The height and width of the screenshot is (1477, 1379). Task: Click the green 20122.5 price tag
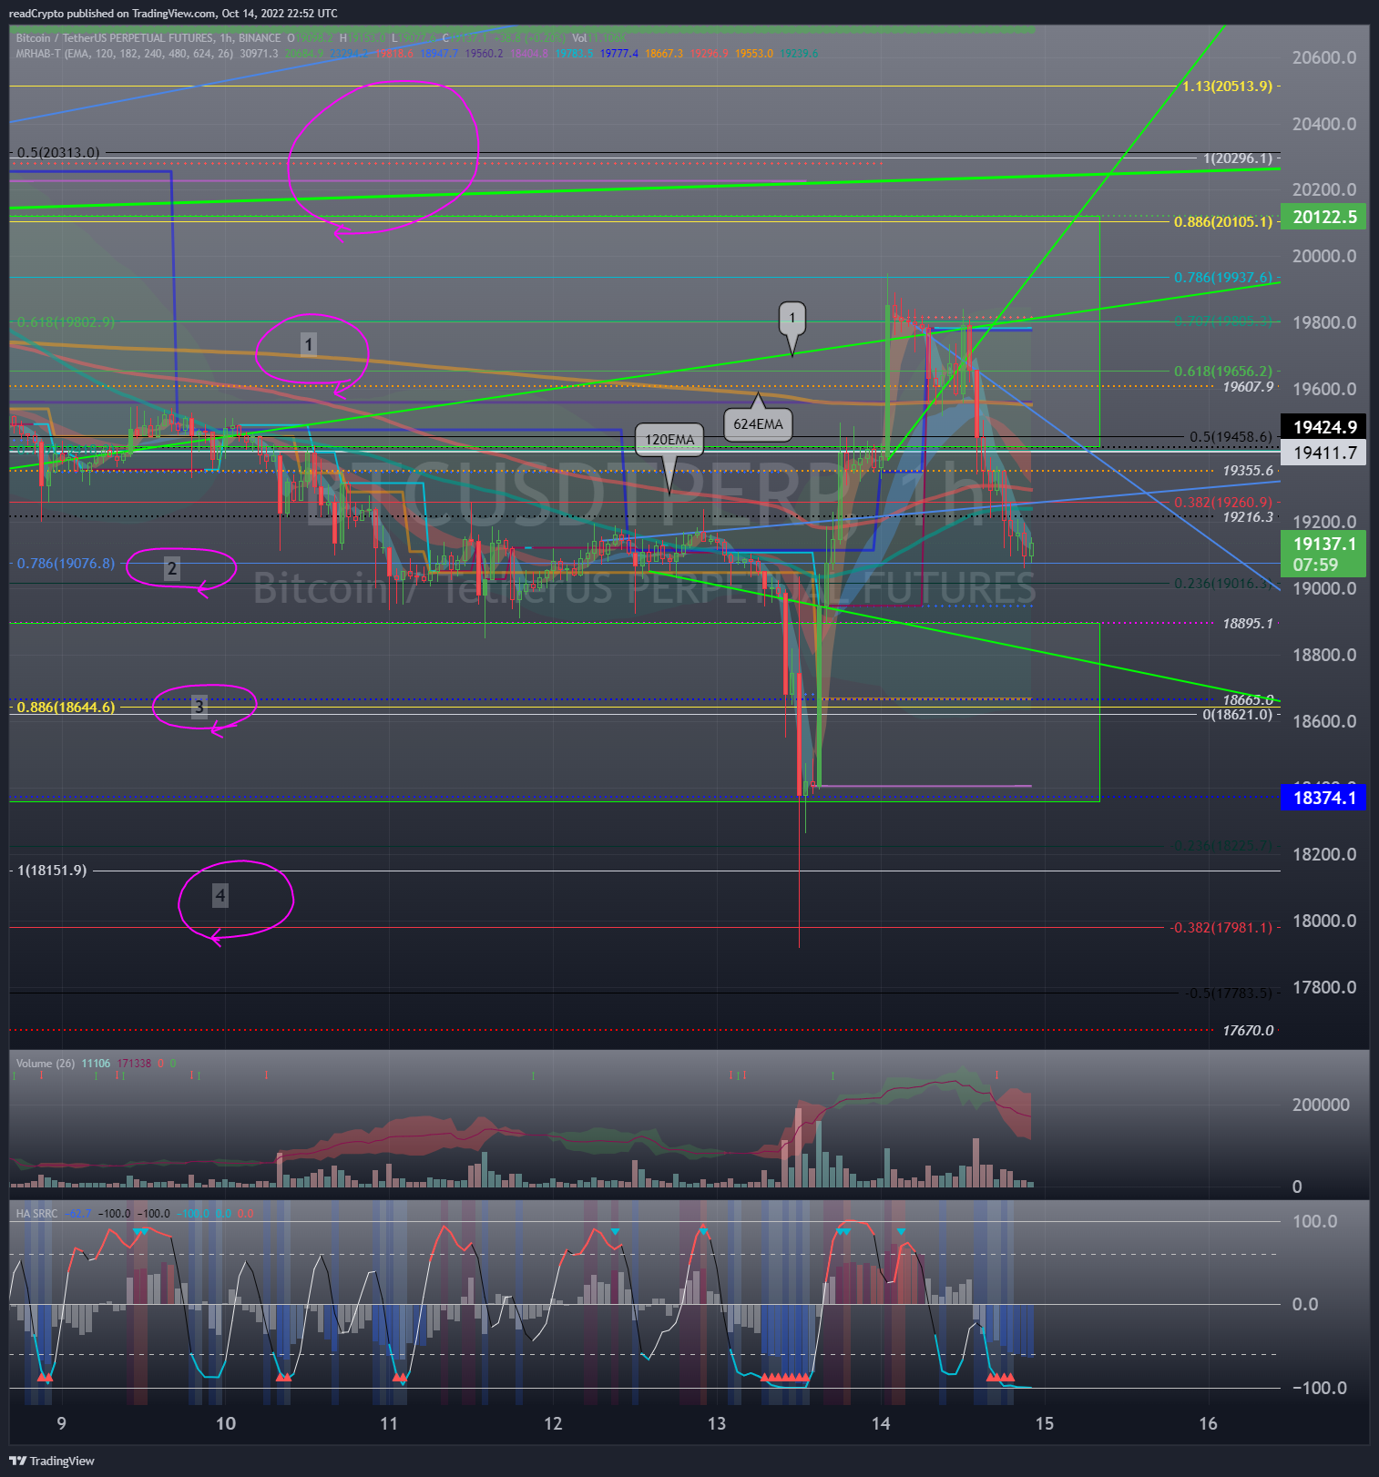pyautogui.click(x=1323, y=217)
